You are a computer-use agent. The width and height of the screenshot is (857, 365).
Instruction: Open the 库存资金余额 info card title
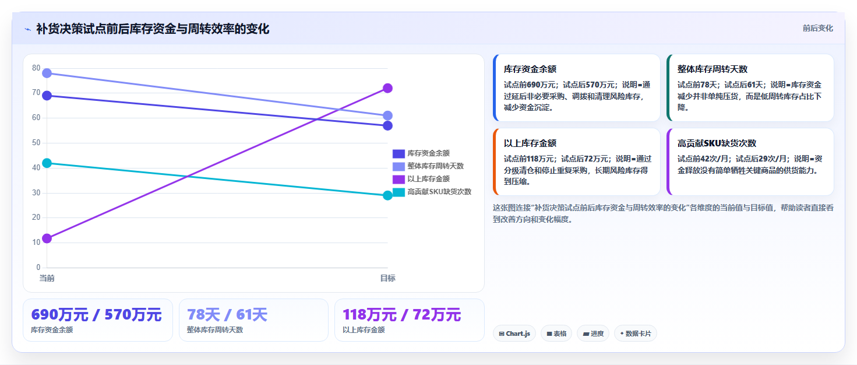530,69
